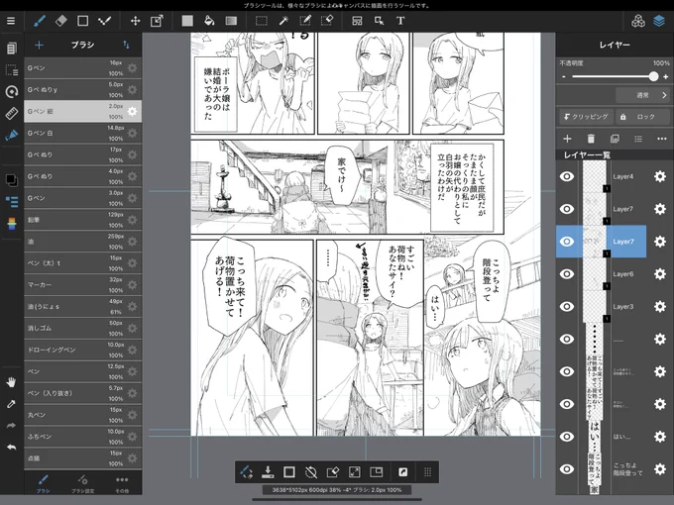Open settings gear for 鉛筆 brush
The width and height of the screenshot is (674, 505).
tap(132, 220)
